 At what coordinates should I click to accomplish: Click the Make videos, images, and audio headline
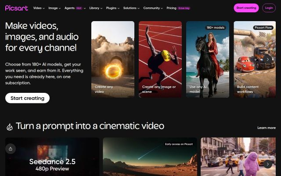(x=42, y=37)
